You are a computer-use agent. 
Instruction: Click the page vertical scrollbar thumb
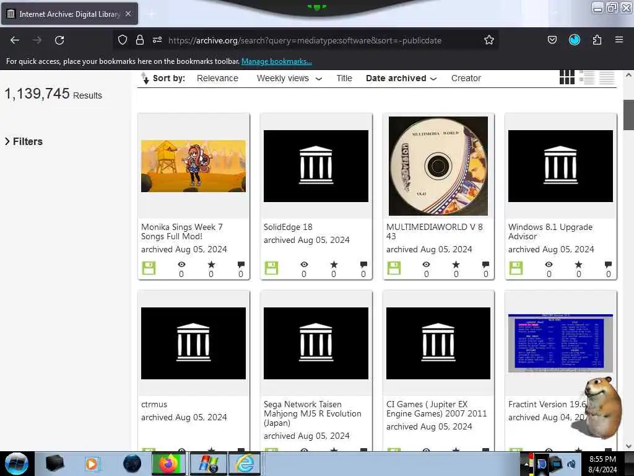pos(628,115)
